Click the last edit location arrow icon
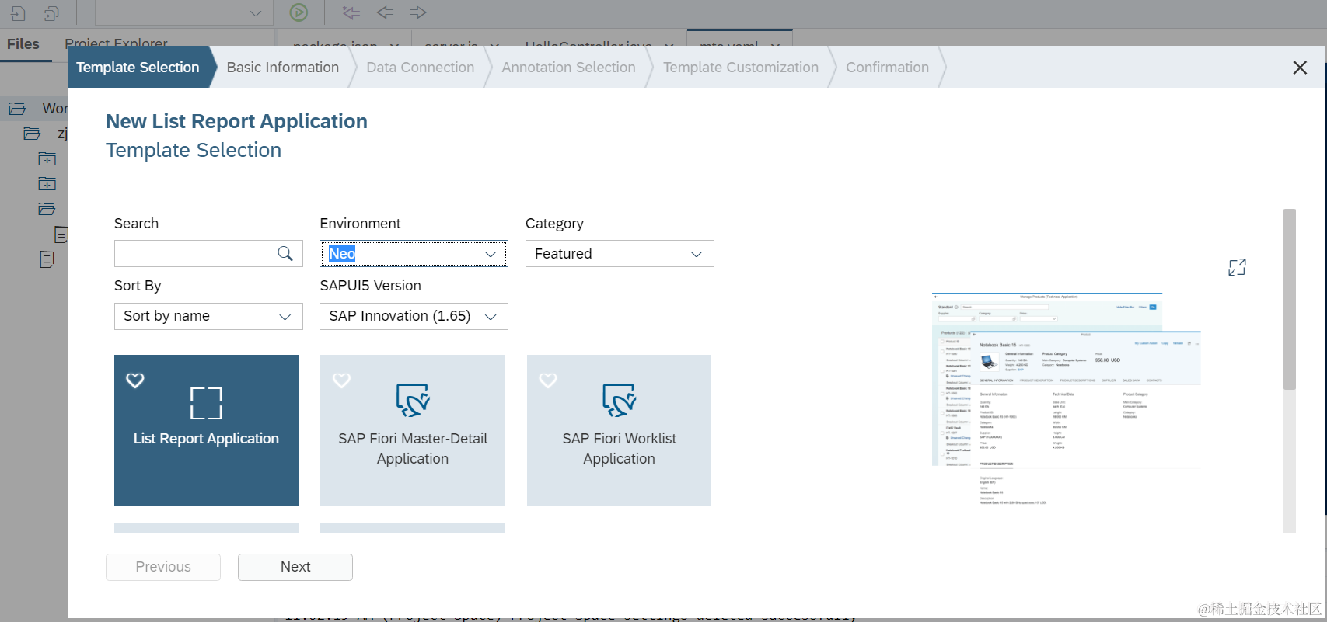This screenshot has height=622, width=1327. [351, 12]
